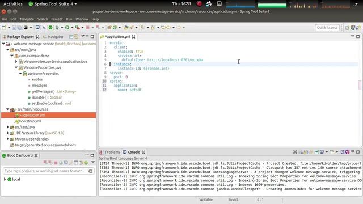Click the Save icon in the toolbar
Screen dimensions: 363x204
14,28
